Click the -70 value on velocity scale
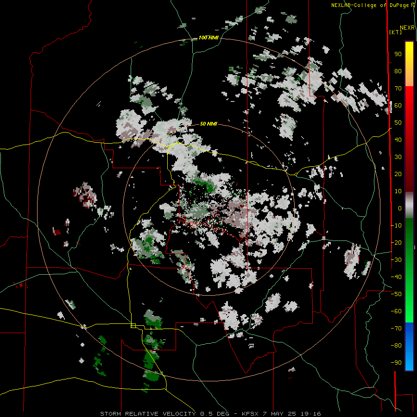 click(396, 329)
